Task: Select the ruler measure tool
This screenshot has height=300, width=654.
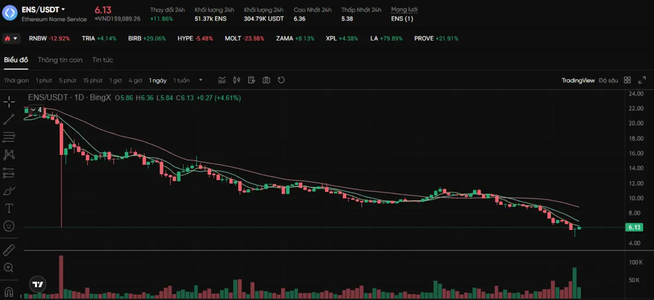Action: click(x=9, y=250)
